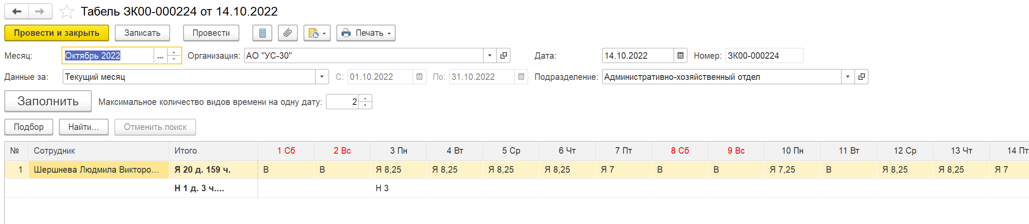Click the back navigation arrow
The height and width of the screenshot is (224, 1029).
[x=17, y=11]
